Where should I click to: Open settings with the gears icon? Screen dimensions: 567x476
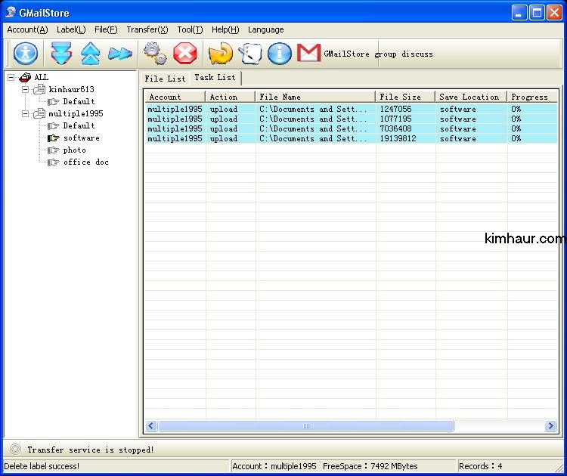click(155, 54)
